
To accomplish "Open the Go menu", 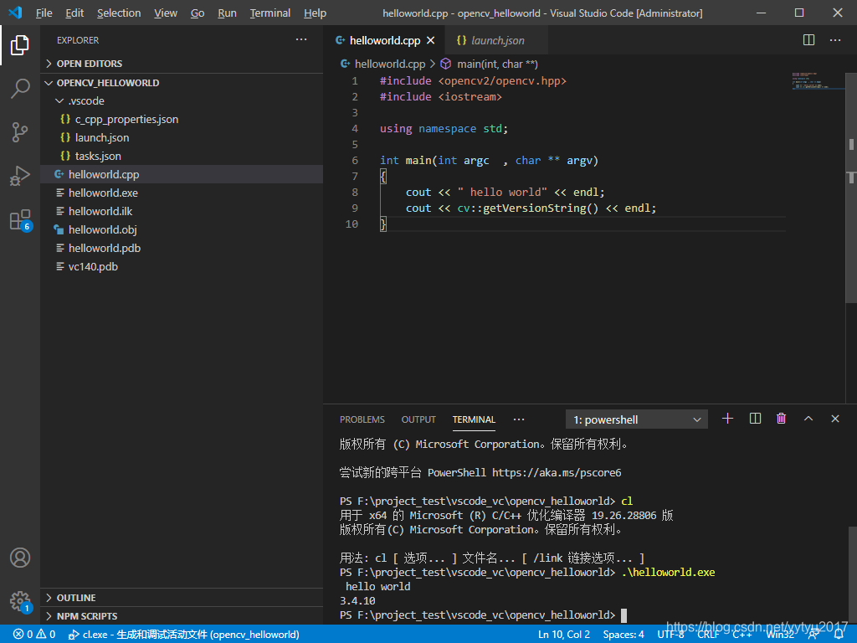I will coord(198,13).
